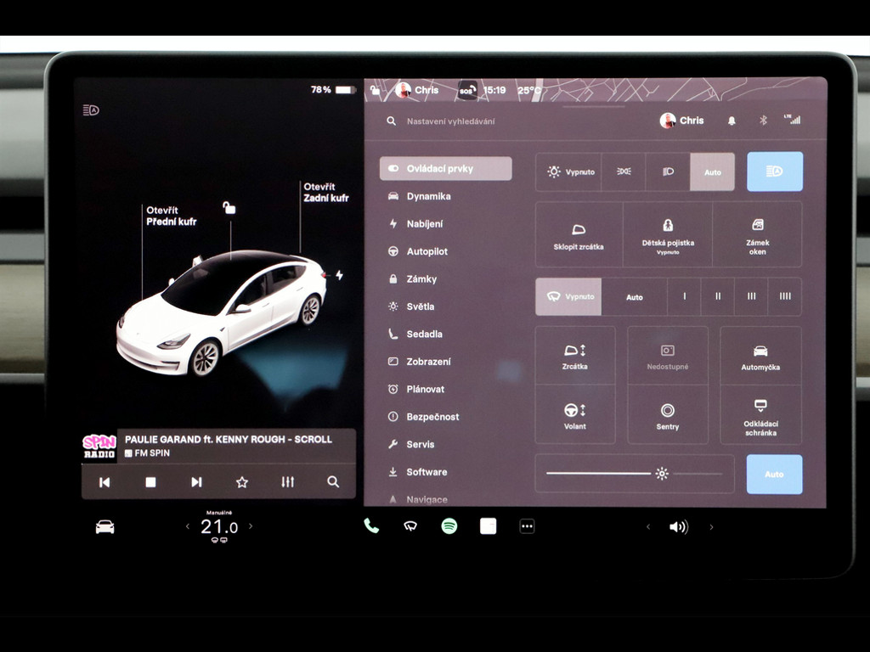Fold mirrors with Sklopit zrcátka
This screenshot has width=870, height=652.
click(579, 235)
